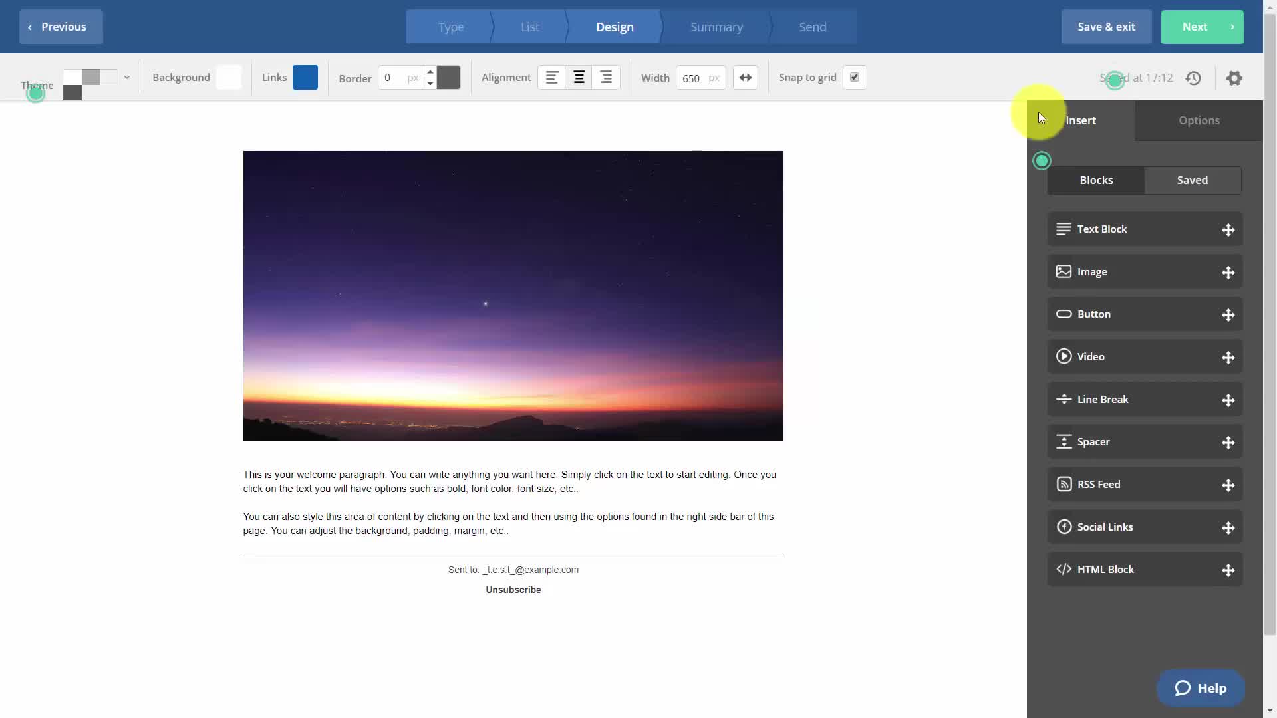Click Save & exit

point(1106,27)
